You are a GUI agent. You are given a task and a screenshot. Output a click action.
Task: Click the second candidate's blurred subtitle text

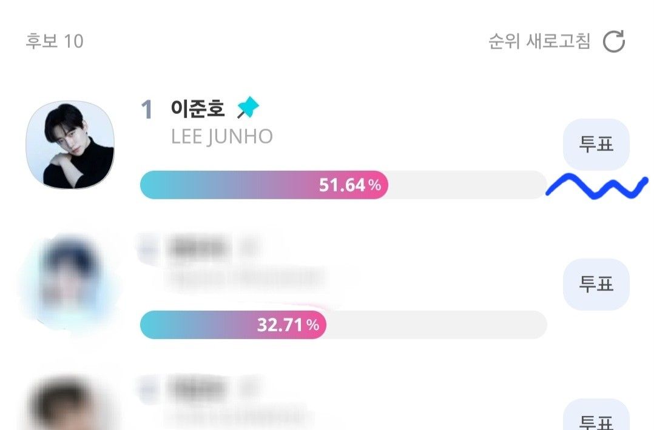click(246, 279)
